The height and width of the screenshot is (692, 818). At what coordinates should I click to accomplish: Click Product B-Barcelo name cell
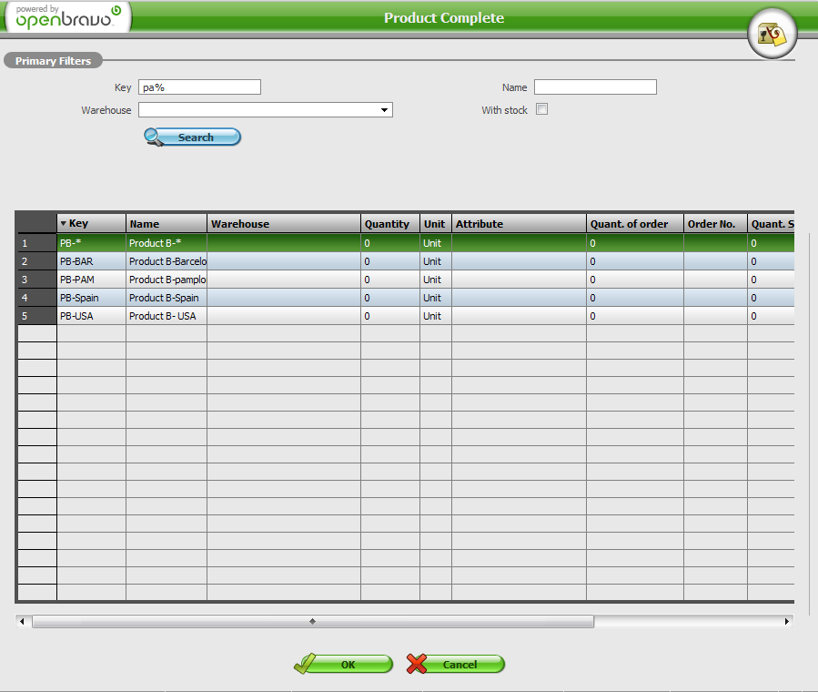(x=167, y=261)
